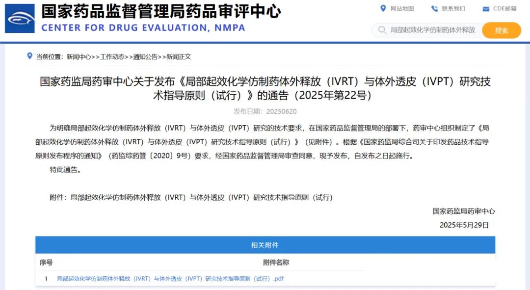530x290 pixels.
Task: Click the envelope icon beside CDE邮箱
Action: (486, 9)
